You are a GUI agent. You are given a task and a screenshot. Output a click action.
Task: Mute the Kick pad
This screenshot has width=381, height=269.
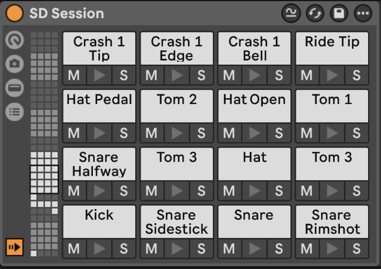tap(73, 248)
